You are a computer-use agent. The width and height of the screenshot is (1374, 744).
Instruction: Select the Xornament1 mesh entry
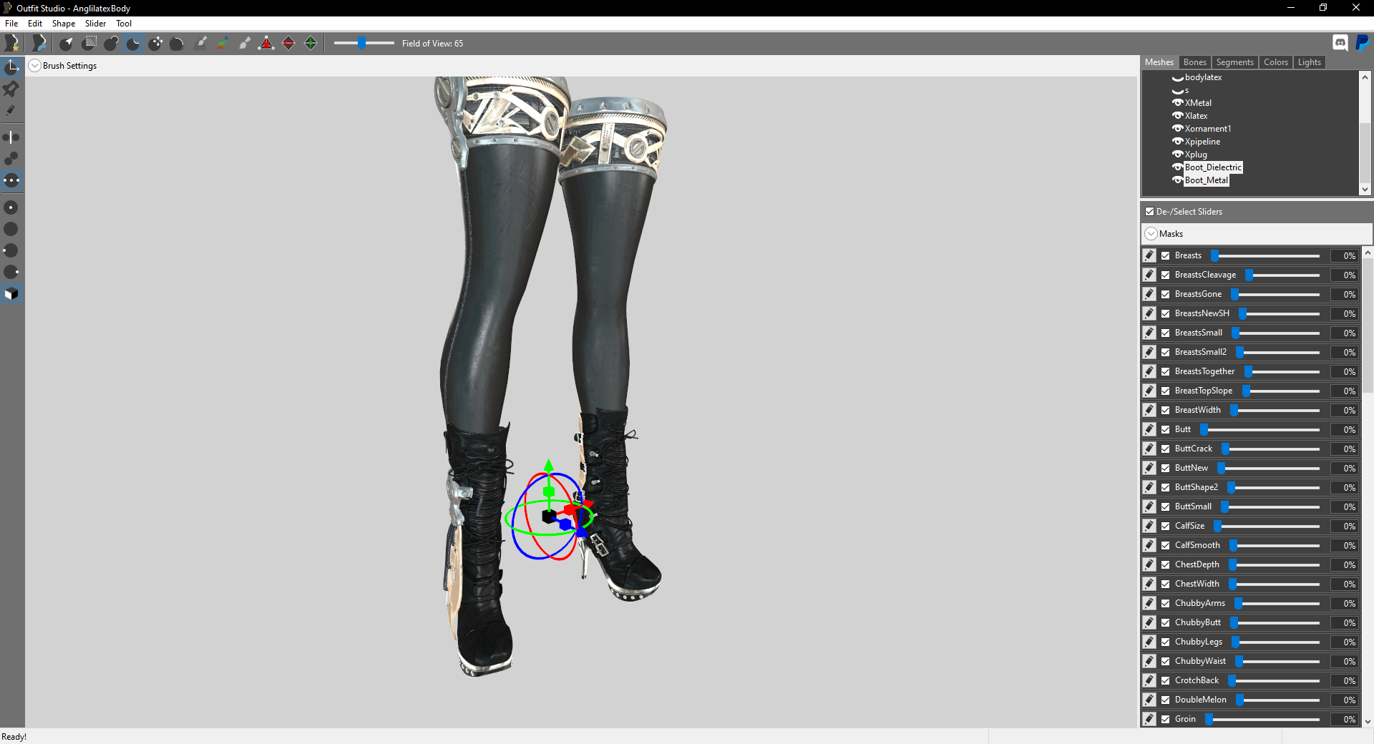[x=1208, y=129]
